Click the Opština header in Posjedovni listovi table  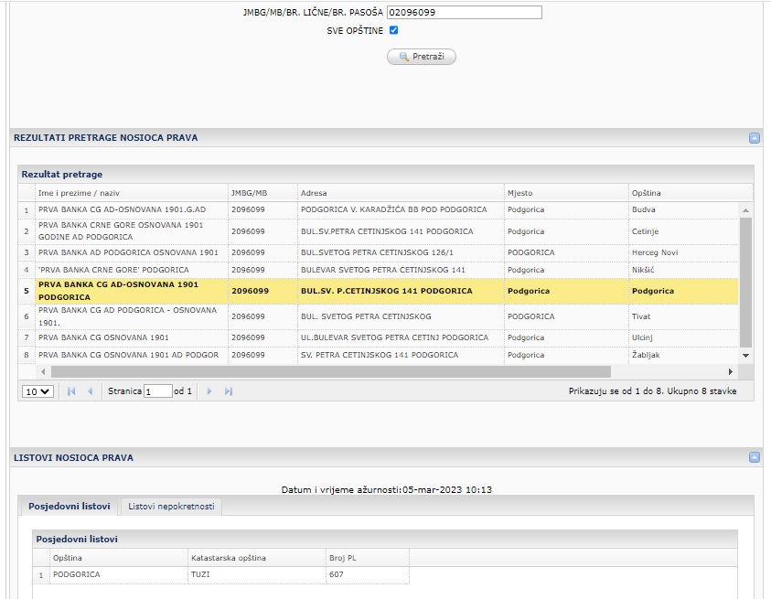(x=119, y=558)
